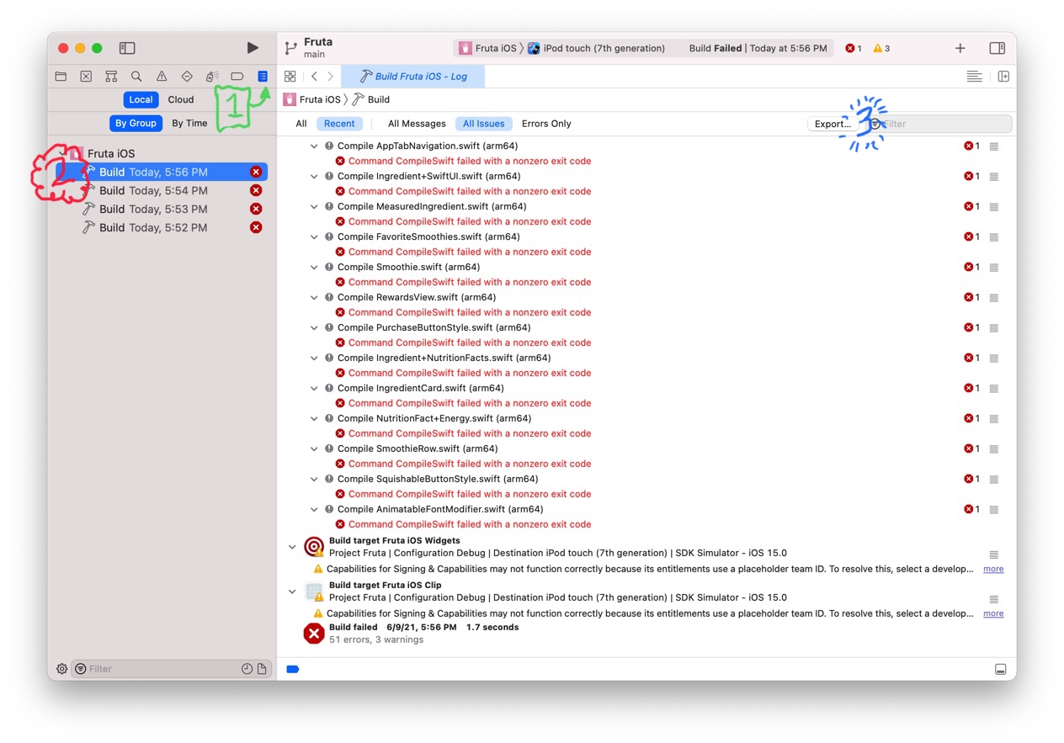The height and width of the screenshot is (743, 1064).
Task: Focus the build log Filter field
Action: [x=939, y=124]
